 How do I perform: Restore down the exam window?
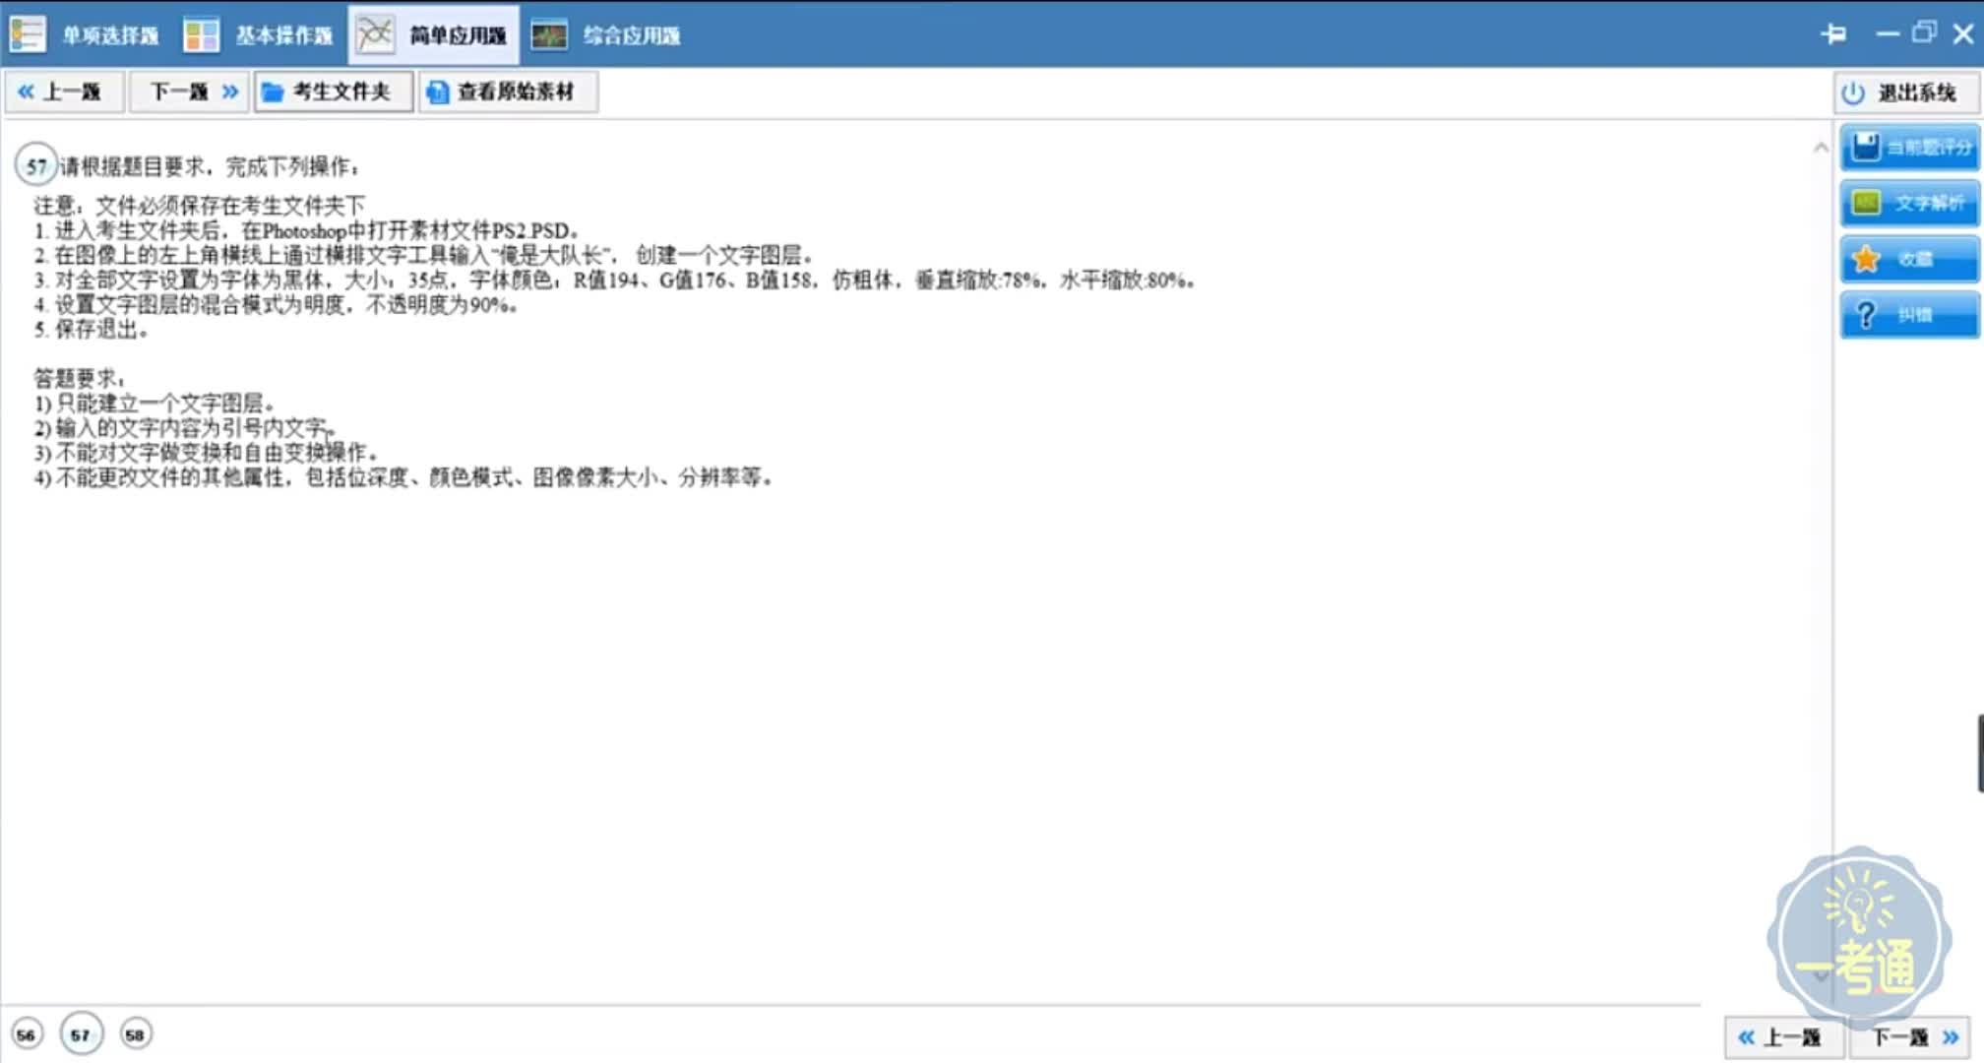click(x=1924, y=32)
